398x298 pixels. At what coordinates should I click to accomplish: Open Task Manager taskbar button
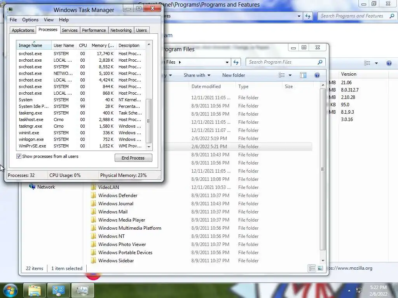83,290
